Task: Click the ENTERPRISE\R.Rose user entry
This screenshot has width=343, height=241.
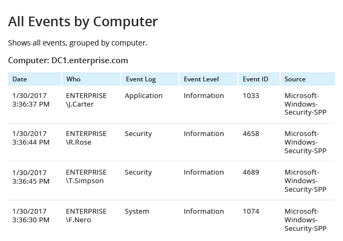Action: tap(86, 138)
